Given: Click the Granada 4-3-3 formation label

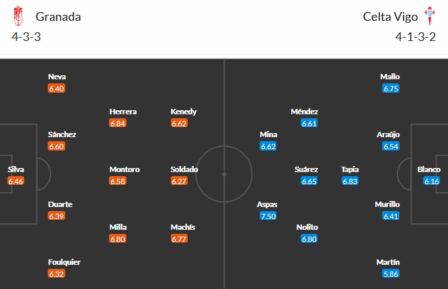Looking at the screenshot, I should click(27, 36).
